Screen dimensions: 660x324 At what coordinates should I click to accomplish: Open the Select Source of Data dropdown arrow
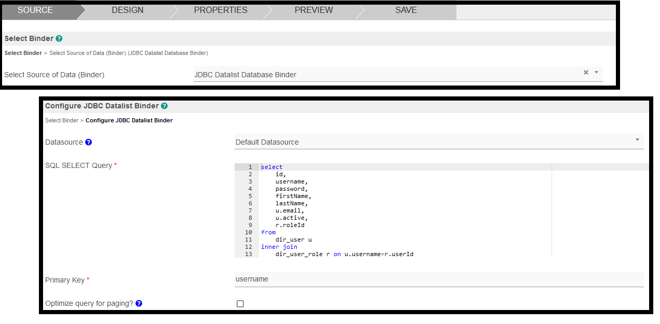[597, 73]
